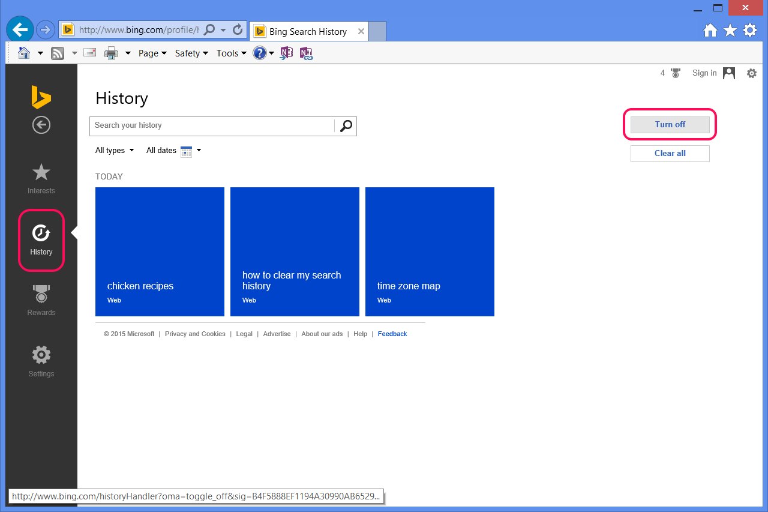Open the how to clear my search history tile
This screenshot has width=768, height=512.
pyautogui.click(x=295, y=251)
